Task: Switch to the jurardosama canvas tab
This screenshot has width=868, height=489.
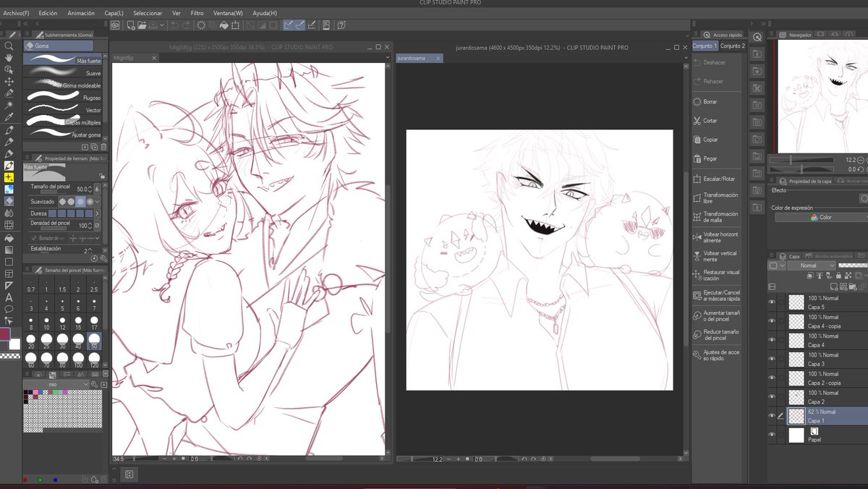Action: point(420,58)
